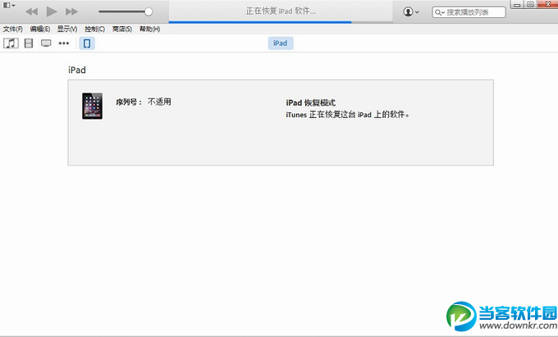
Task: Open the 帮助(H) menu
Action: (150, 30)
